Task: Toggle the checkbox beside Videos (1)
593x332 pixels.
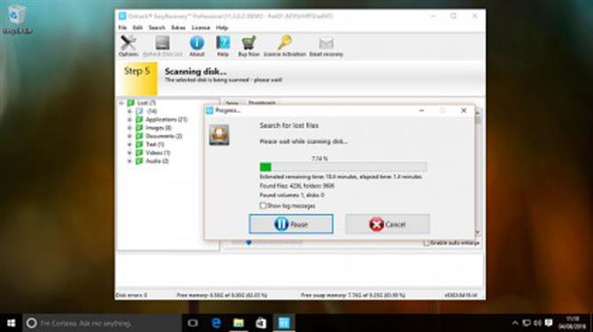Action: [x=139, y=153]
